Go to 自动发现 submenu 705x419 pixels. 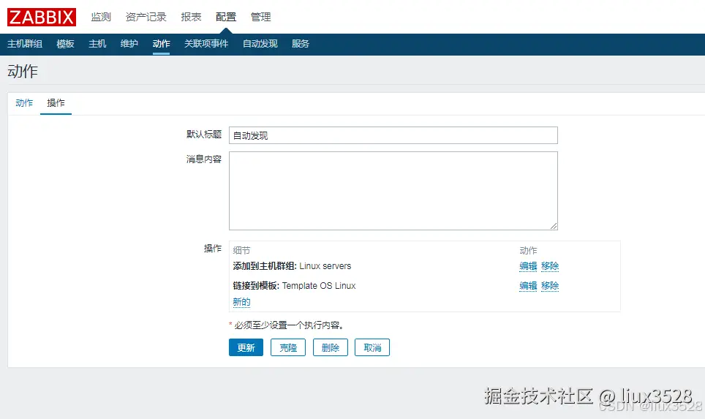(260, 44)
